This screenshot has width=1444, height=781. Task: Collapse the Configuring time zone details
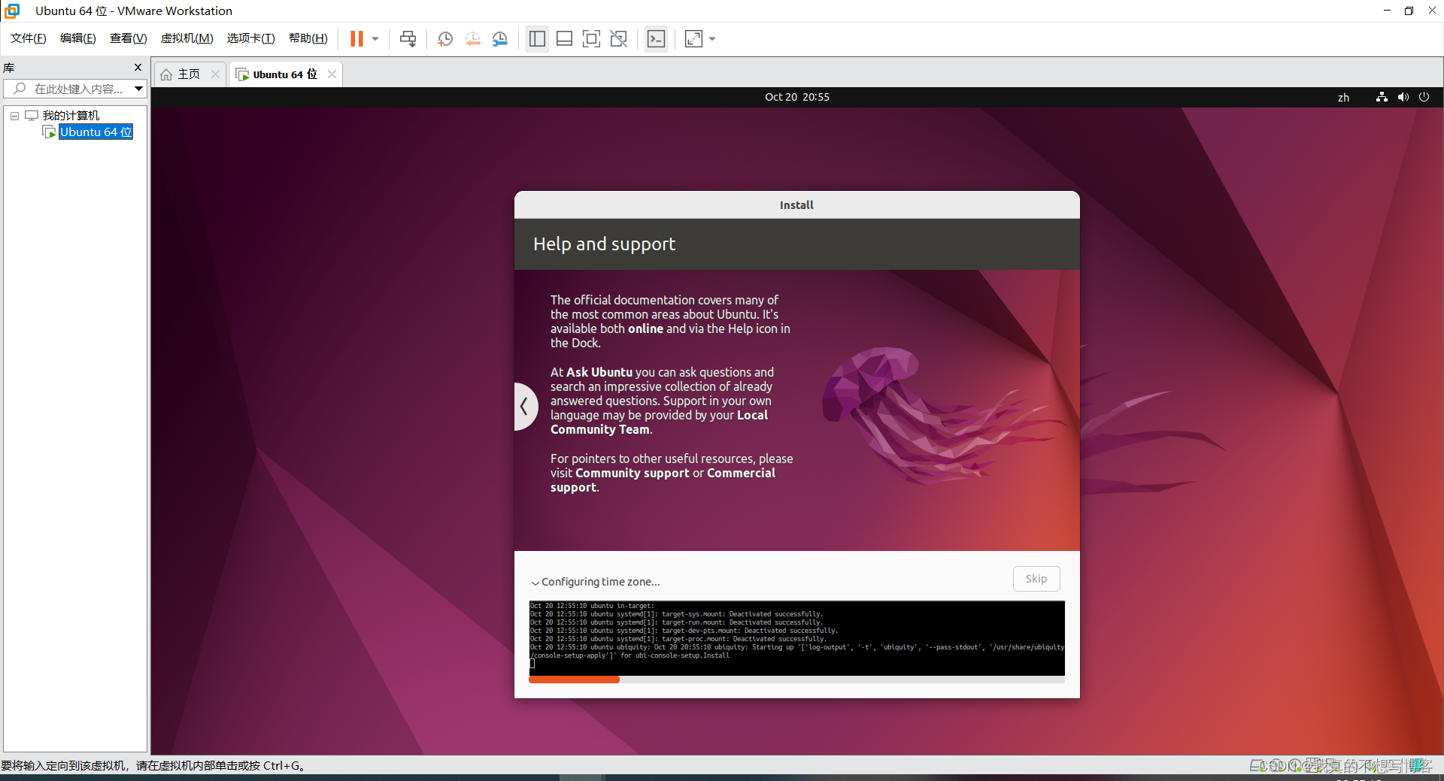[535, 583]
